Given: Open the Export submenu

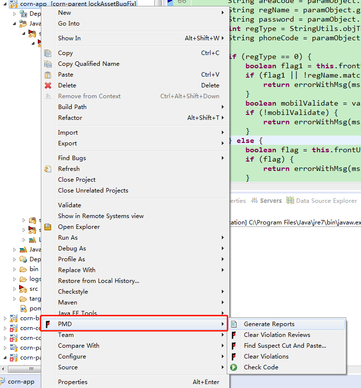Looking at the screenshot, I should click(135, 143).
